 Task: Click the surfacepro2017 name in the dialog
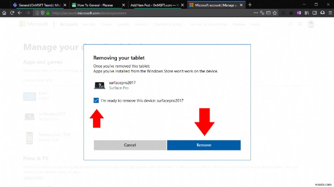pos(122,82)
